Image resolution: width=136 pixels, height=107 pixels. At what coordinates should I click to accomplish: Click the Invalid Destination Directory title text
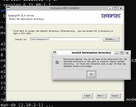pyautogui.click(x=91, y=53)
